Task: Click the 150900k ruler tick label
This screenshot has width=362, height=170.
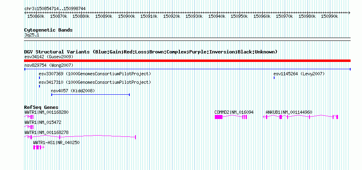Action: 126,16
